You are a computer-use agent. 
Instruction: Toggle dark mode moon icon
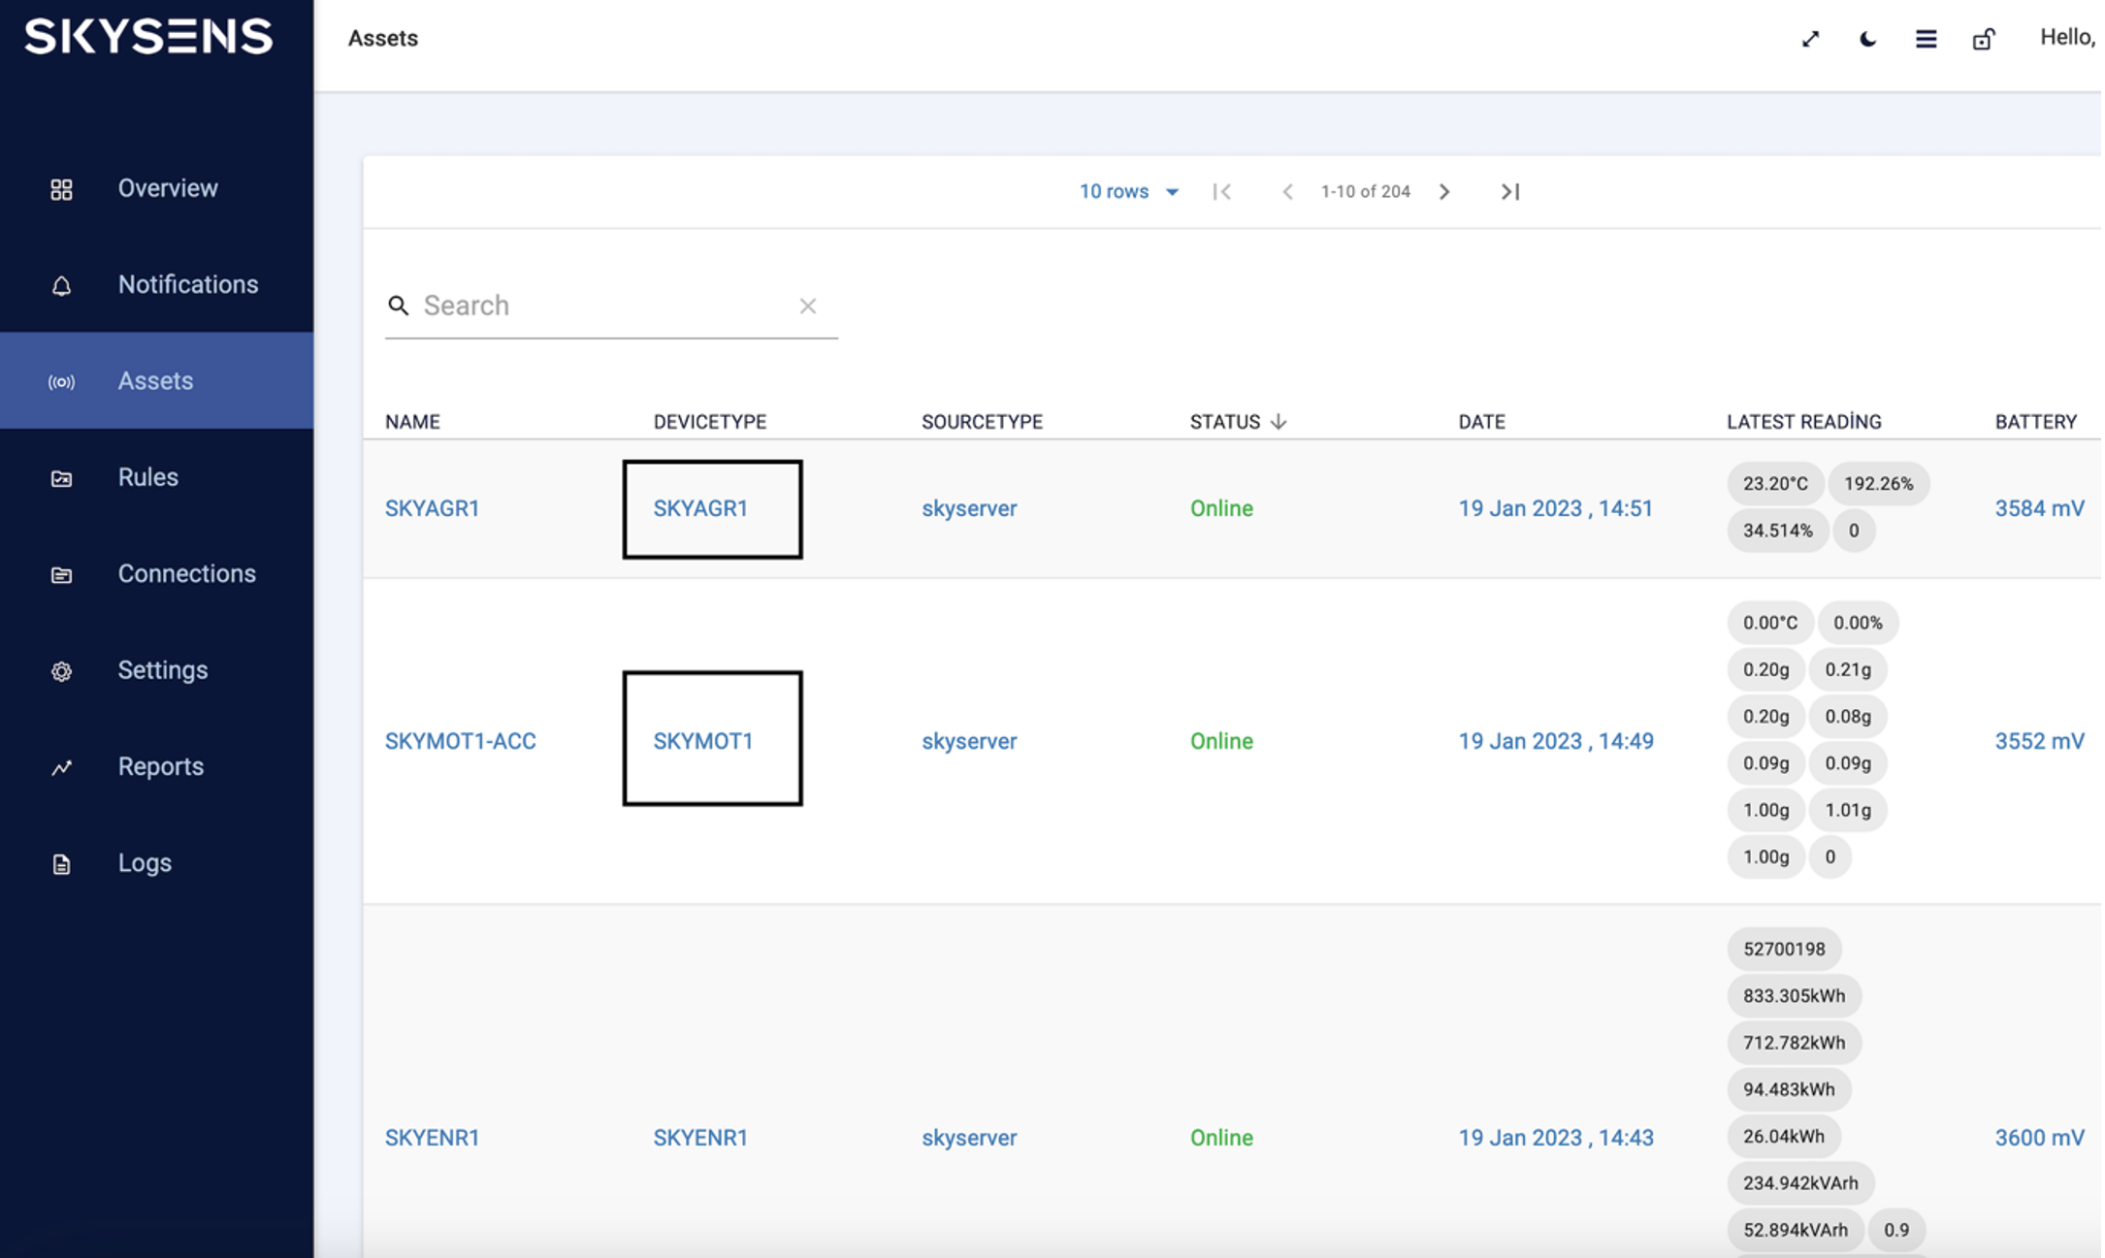[x=1867, y=39]
